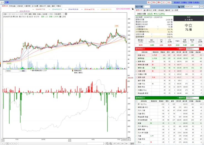This screenshot has width=204, height=145.
Task: Open 關鍵券商 dropdown in red buy header
Action: coord(192,49)
